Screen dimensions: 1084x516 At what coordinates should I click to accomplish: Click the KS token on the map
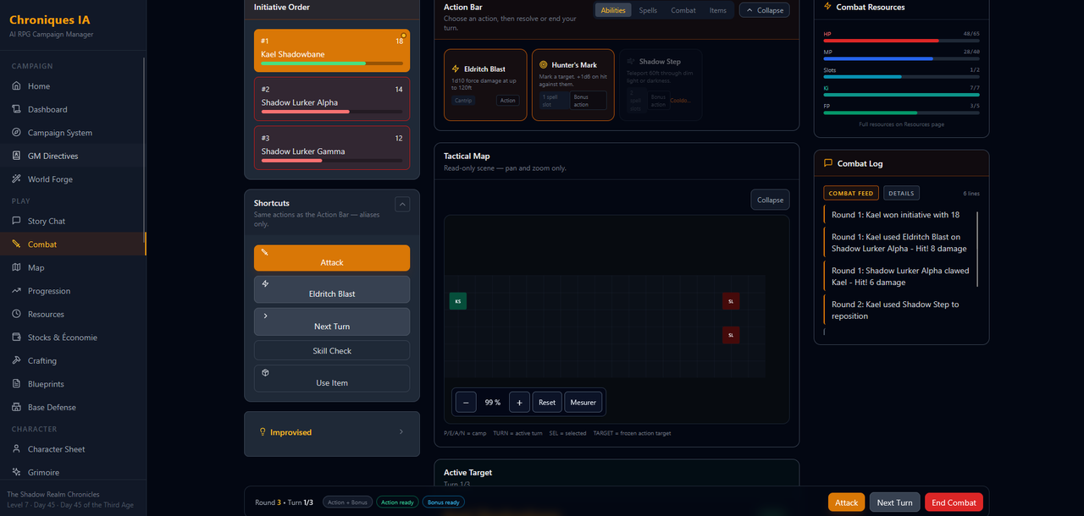point(457,301)
